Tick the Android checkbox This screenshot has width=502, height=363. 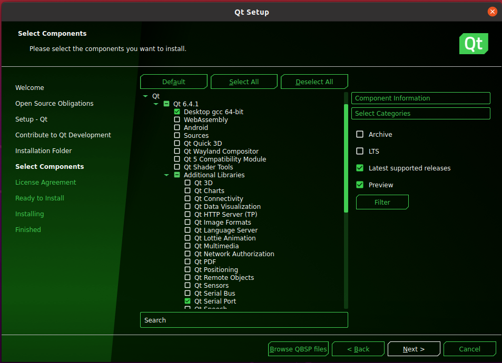click(177, 127)
